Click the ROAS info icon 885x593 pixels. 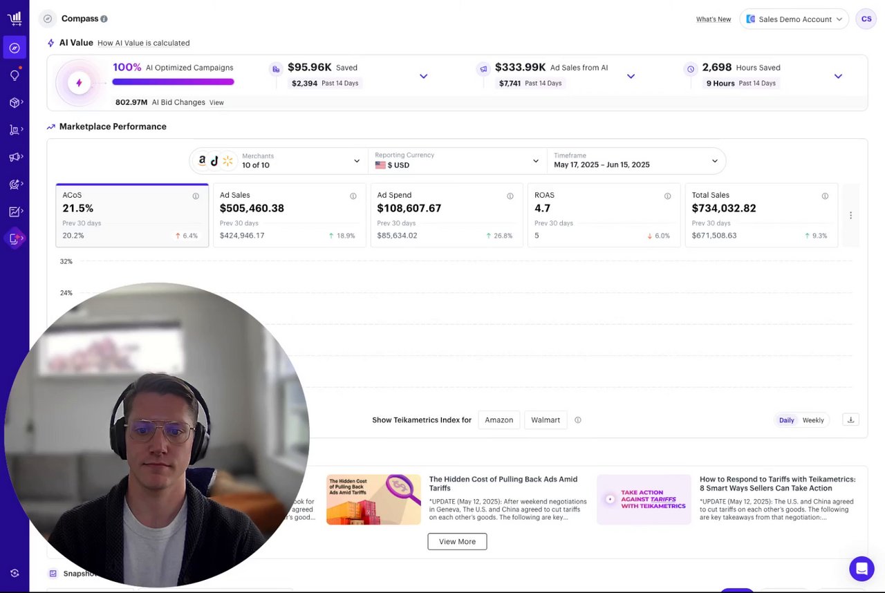667,196
